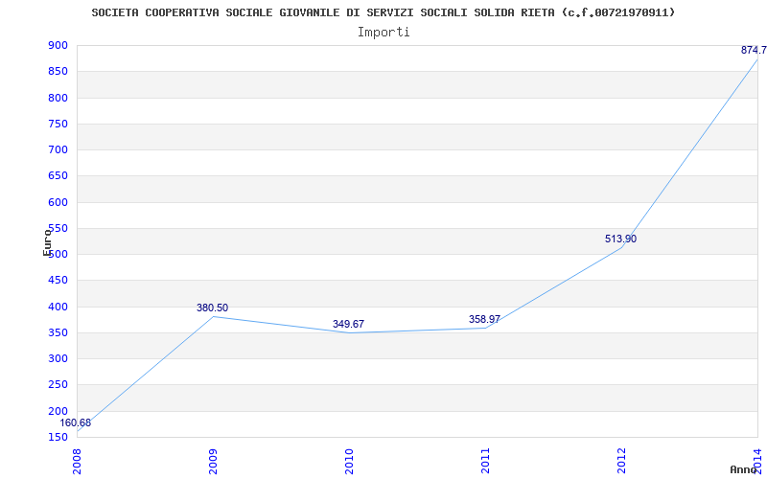Click the 300 y-axis tick label

coord(58,359)
